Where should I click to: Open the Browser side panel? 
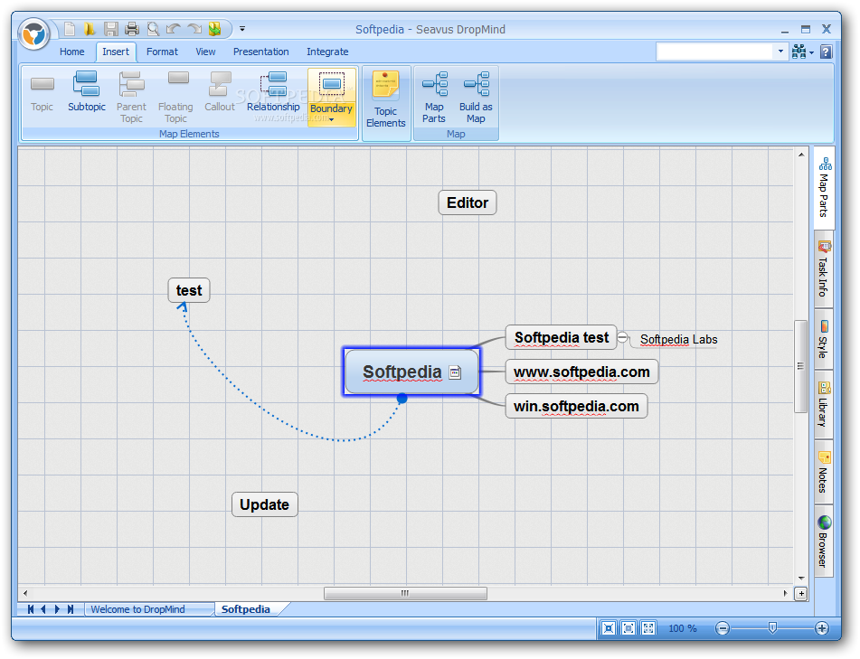click(x=824, y=541)
